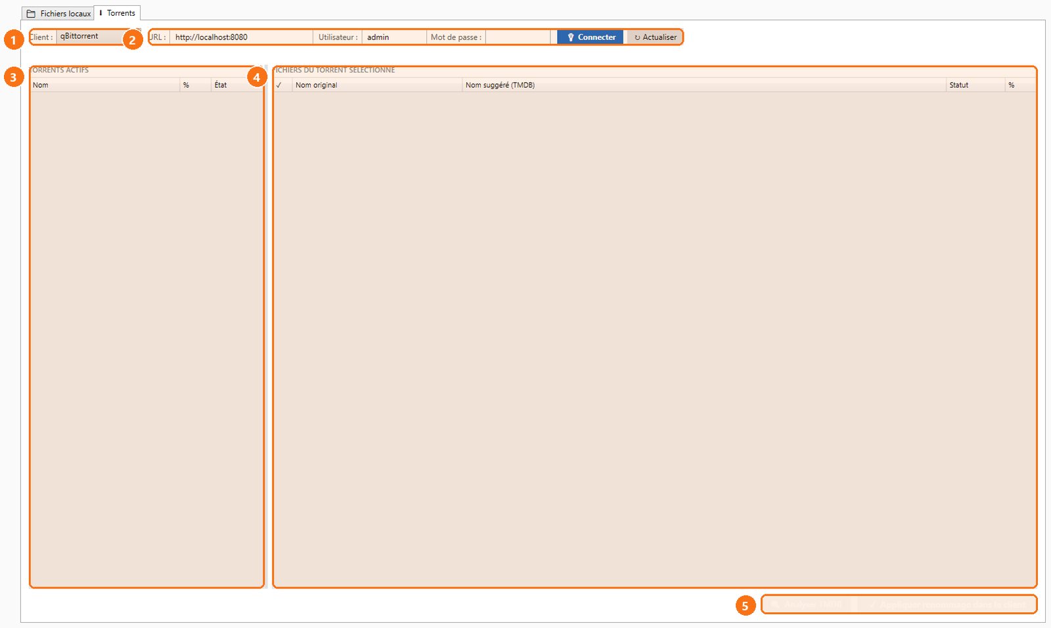The width and height of the screenshot is (1051, 628).
Task: Click the % column header in files list
Action: [x=1020, y=85]
